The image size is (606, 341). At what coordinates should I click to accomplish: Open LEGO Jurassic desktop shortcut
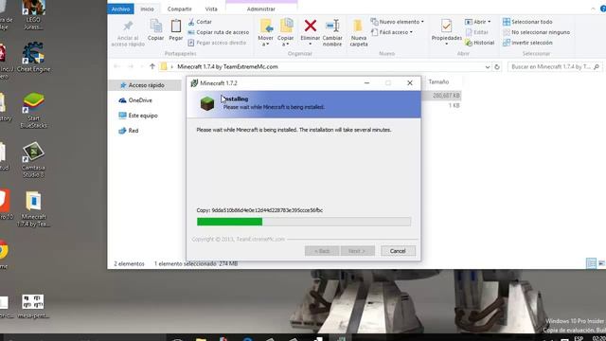point(33,15)
